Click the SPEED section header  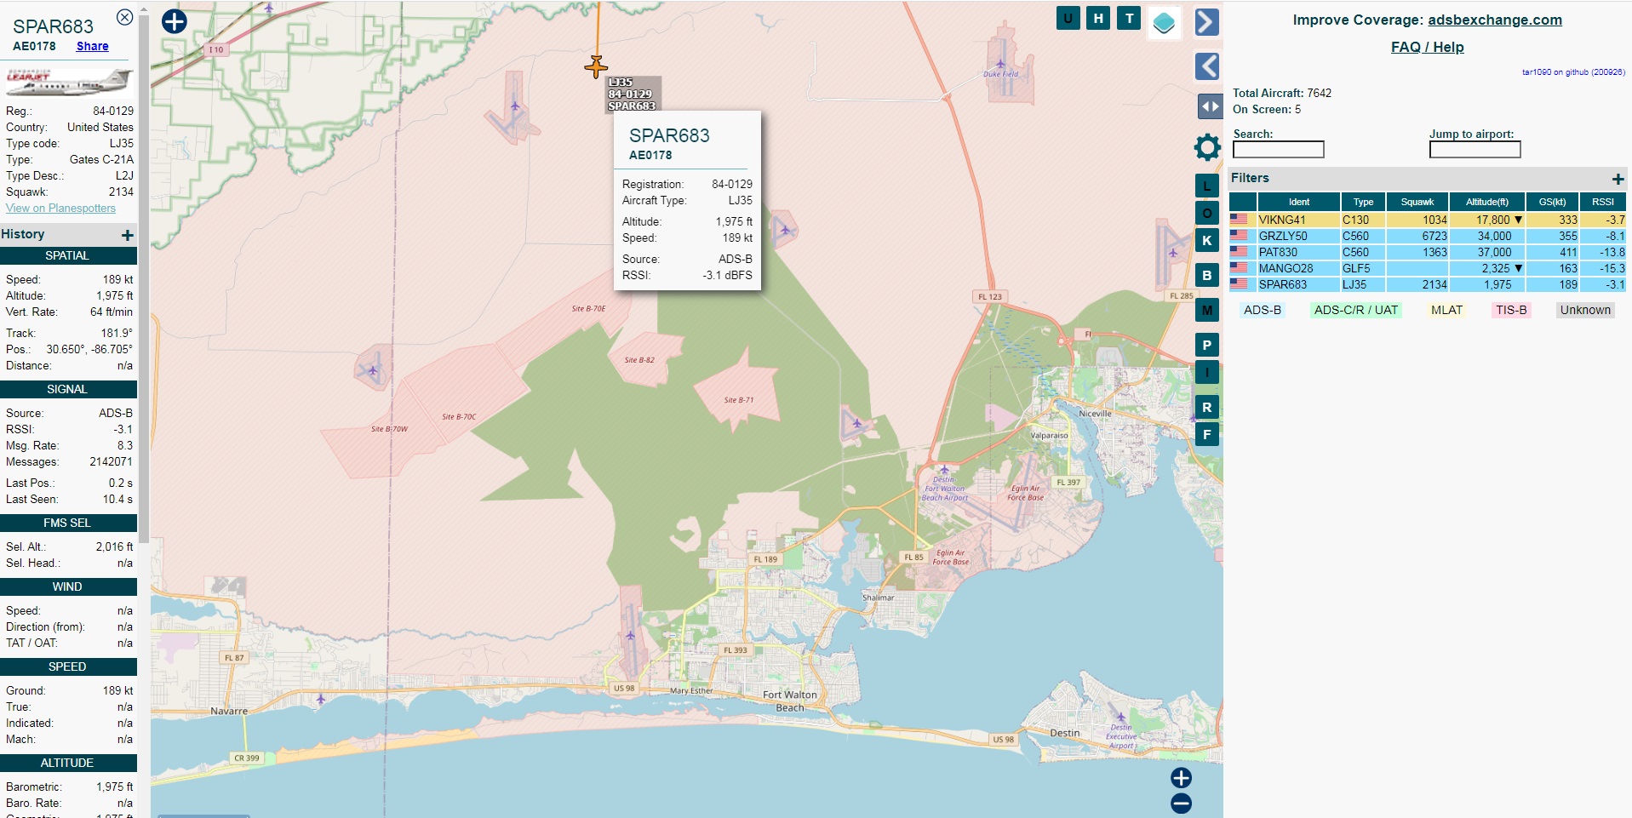point(67,666)
